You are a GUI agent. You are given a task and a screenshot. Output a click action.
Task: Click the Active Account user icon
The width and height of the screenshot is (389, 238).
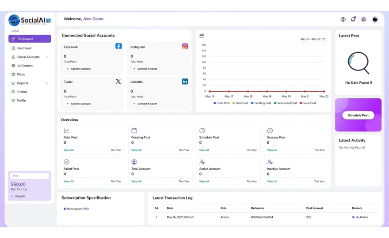202,162
